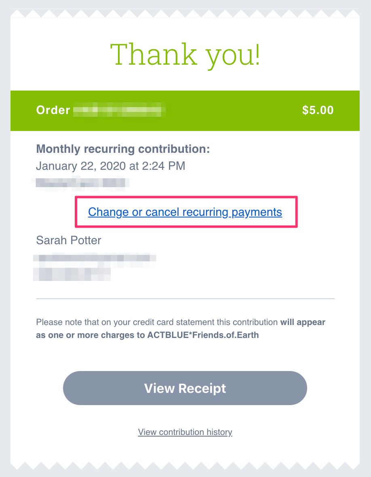
Task: Select the ACTBLUE*Friends.of.Earth bold text
Action: [x=203, y=335]
